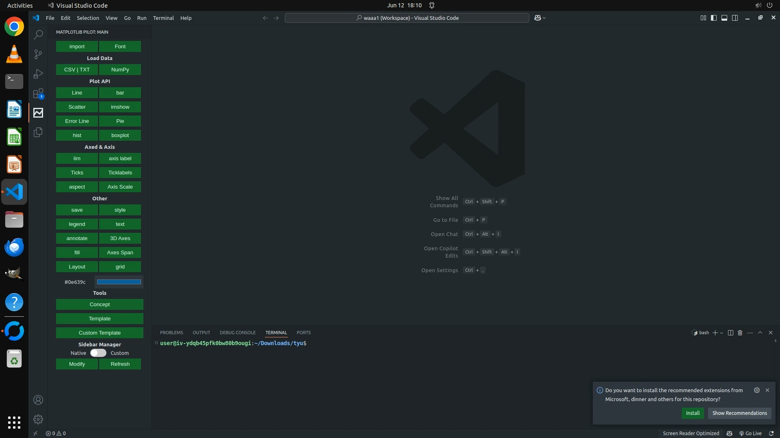Kill terminal with the trash icon
The width and height of the screenshot is (780, 438).
pyautogui.click(x=740, y=333)
